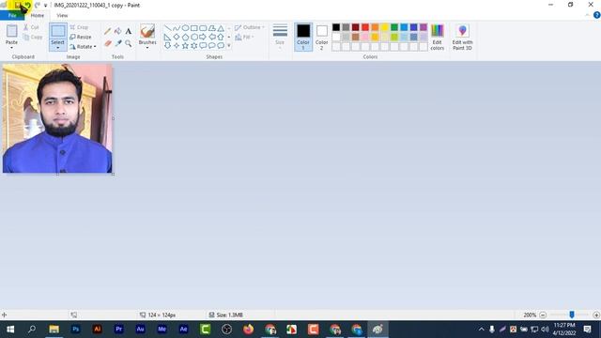Expand the Select dropdown arrow
Screen dimensions: 601x338
coord(58,48)
